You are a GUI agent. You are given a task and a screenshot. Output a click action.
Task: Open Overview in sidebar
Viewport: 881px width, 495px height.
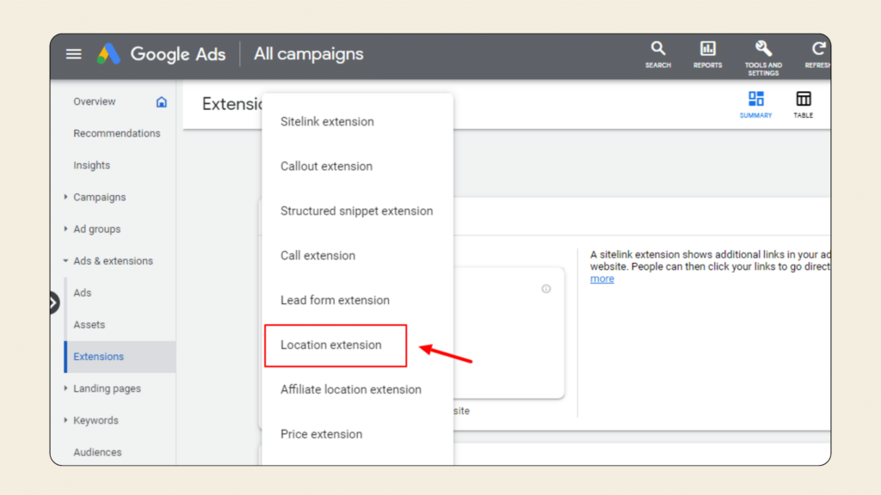click(95, 101)
